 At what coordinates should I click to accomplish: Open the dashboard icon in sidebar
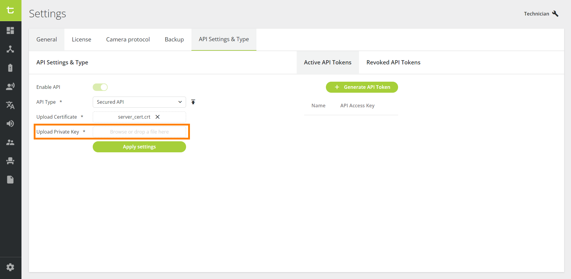tap(10, 30)
